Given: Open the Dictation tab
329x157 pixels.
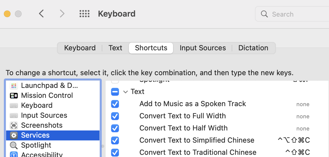Looking at the screenshot, I should pyautogui.click(x=253, y=48).
